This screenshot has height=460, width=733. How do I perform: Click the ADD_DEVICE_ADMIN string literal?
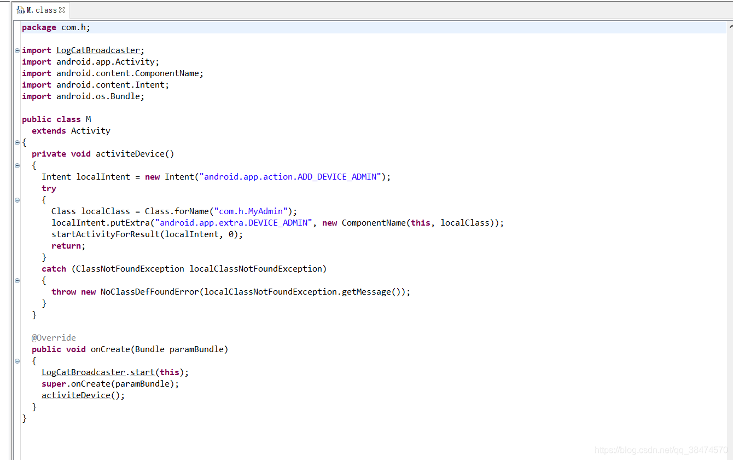point(290,177)
